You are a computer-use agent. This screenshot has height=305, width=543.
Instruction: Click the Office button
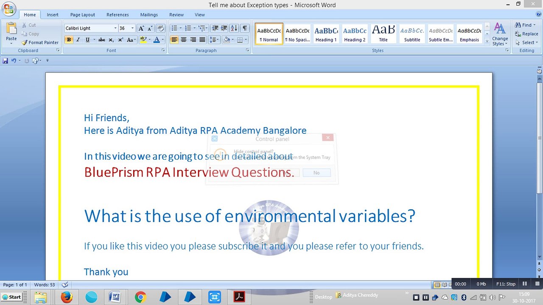click(x=8, y=8)
